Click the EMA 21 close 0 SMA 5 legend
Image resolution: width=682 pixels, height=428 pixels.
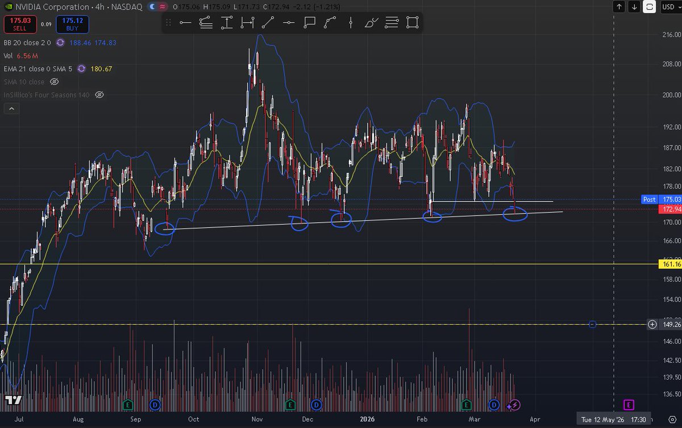(x=38, y=69)
